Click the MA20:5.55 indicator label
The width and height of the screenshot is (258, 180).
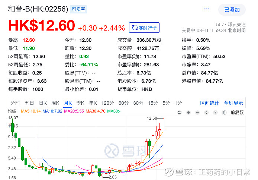[74, 111]
